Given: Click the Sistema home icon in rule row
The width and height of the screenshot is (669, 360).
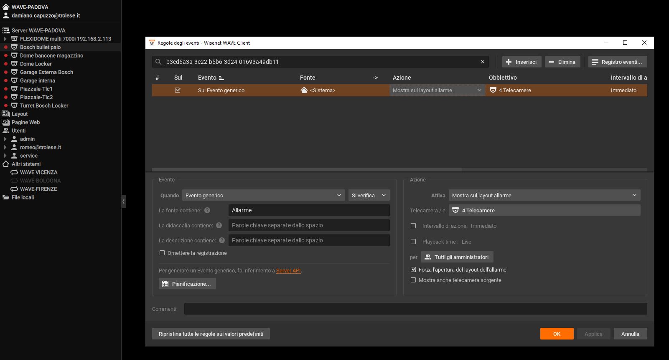Looking at the screenshot, I should (304, 90).
